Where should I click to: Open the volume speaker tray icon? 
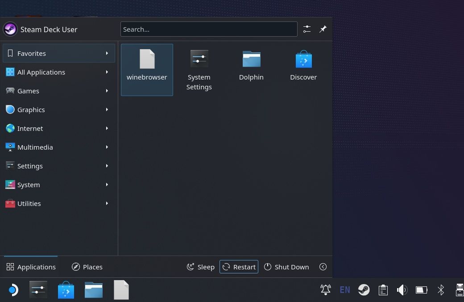click(402, 289)
